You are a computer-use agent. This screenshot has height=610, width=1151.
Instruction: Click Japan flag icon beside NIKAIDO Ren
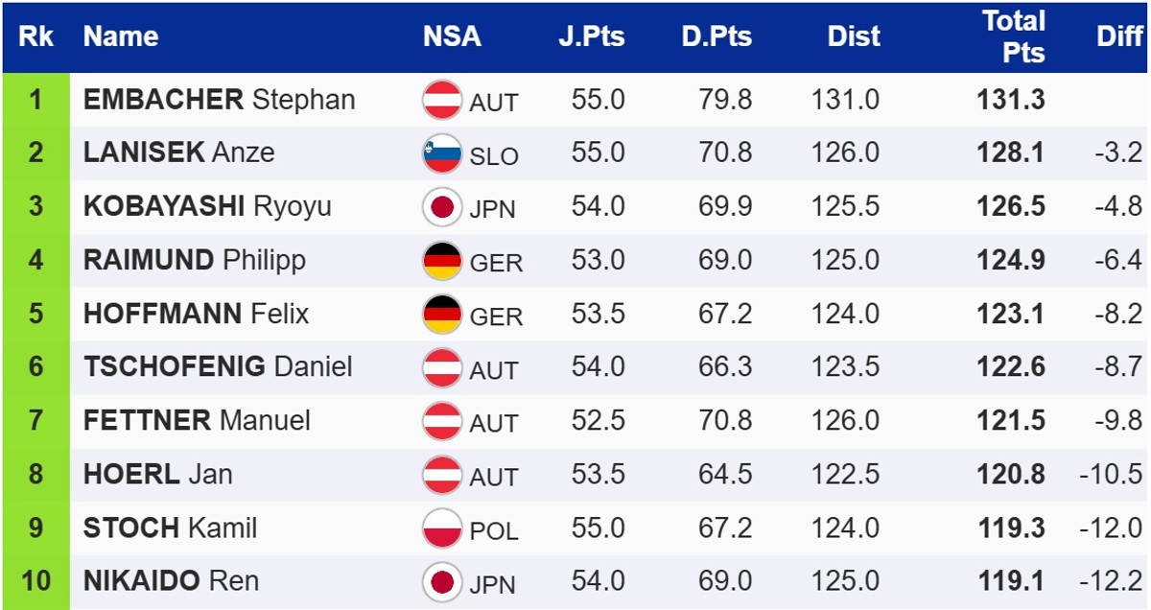click(x=442, y=581)
